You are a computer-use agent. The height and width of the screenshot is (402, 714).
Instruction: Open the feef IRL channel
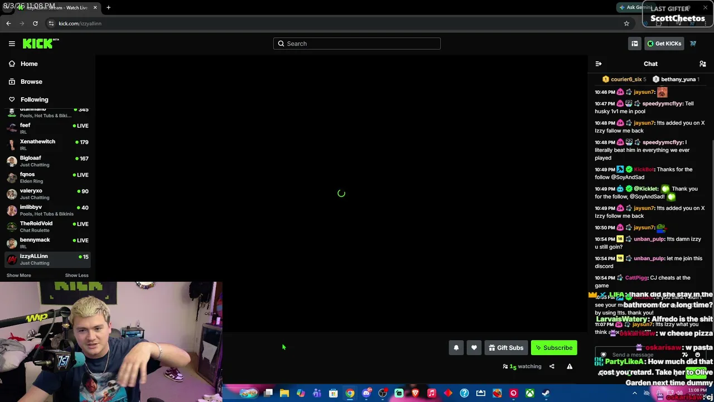click(x=47, y=128)
